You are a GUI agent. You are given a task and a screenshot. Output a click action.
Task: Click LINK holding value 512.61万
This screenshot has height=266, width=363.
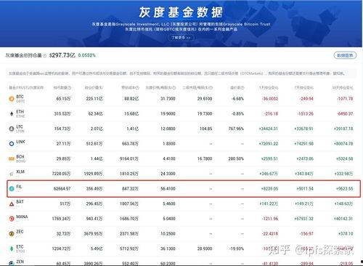click(x=94, y=144)
